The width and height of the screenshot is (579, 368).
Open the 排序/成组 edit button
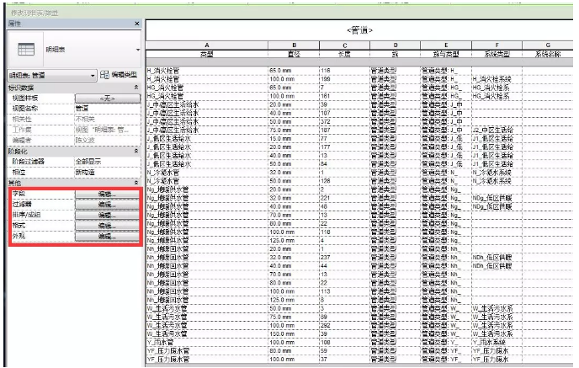pyautogui.click(x=107, y=215)
